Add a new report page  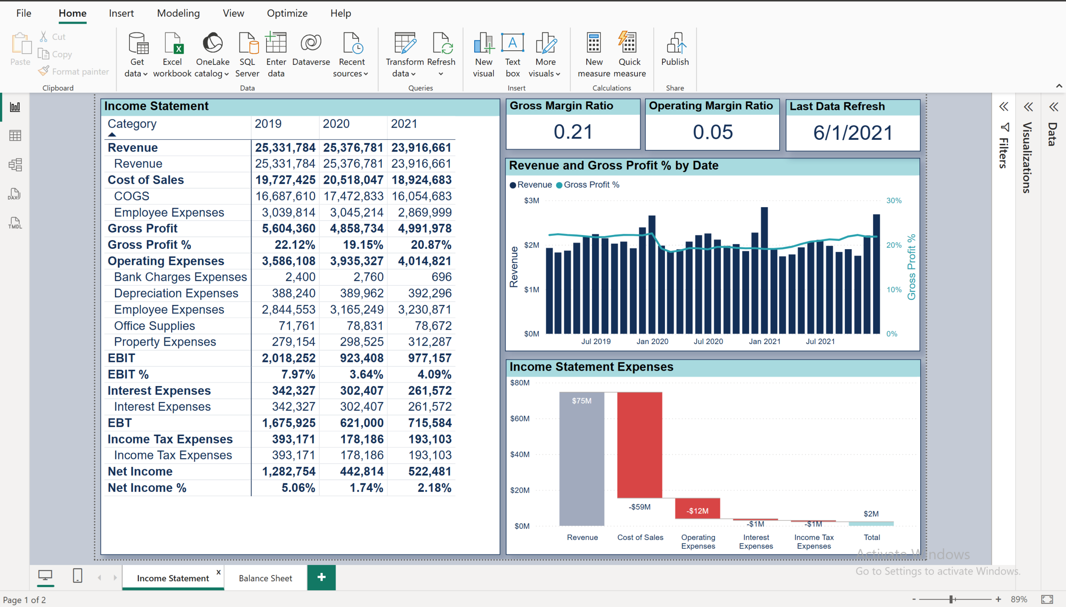coord(321,577)
